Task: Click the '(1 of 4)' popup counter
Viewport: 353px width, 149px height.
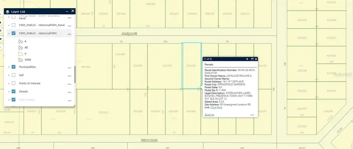Action: (207, 59)
